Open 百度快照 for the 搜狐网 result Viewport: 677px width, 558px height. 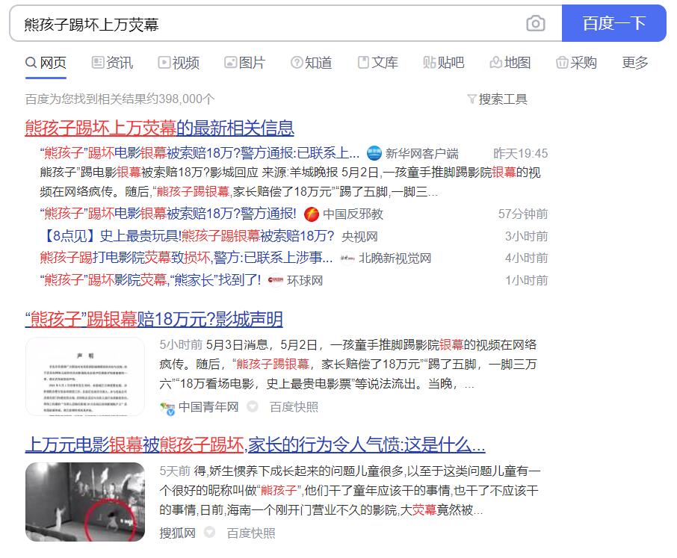(251, 533)
